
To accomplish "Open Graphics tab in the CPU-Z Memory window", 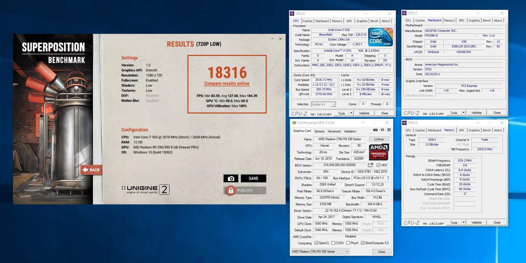I will [474, 130].
